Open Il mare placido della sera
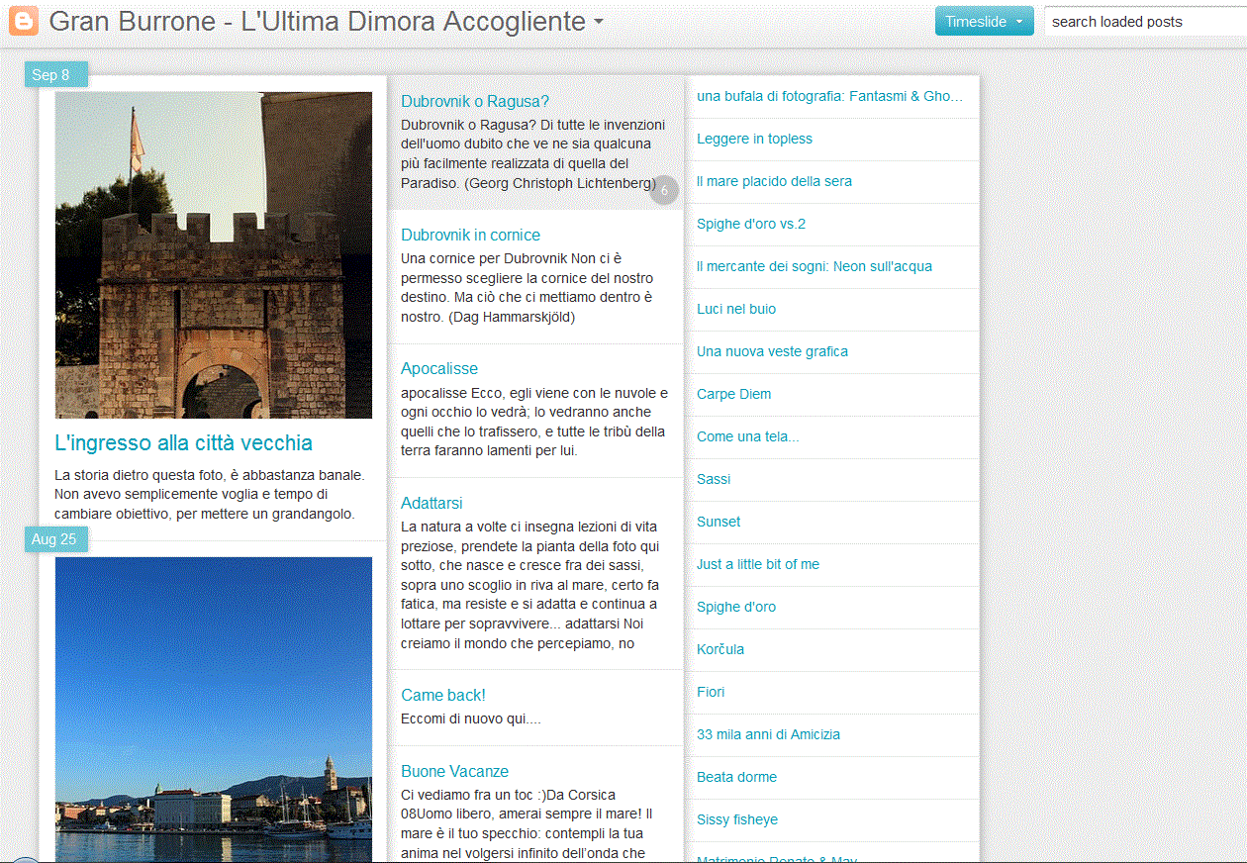 [774, 181]
